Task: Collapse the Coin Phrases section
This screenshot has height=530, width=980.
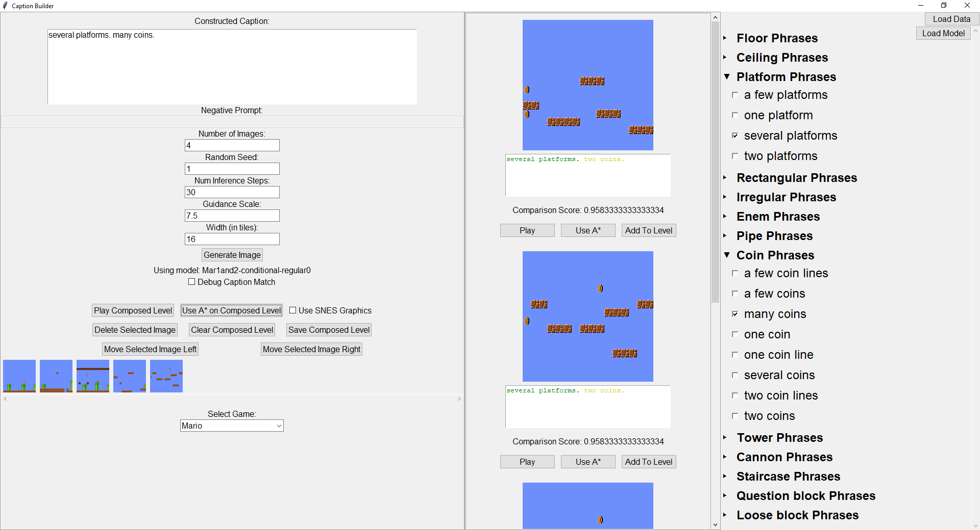Action: 727,255
